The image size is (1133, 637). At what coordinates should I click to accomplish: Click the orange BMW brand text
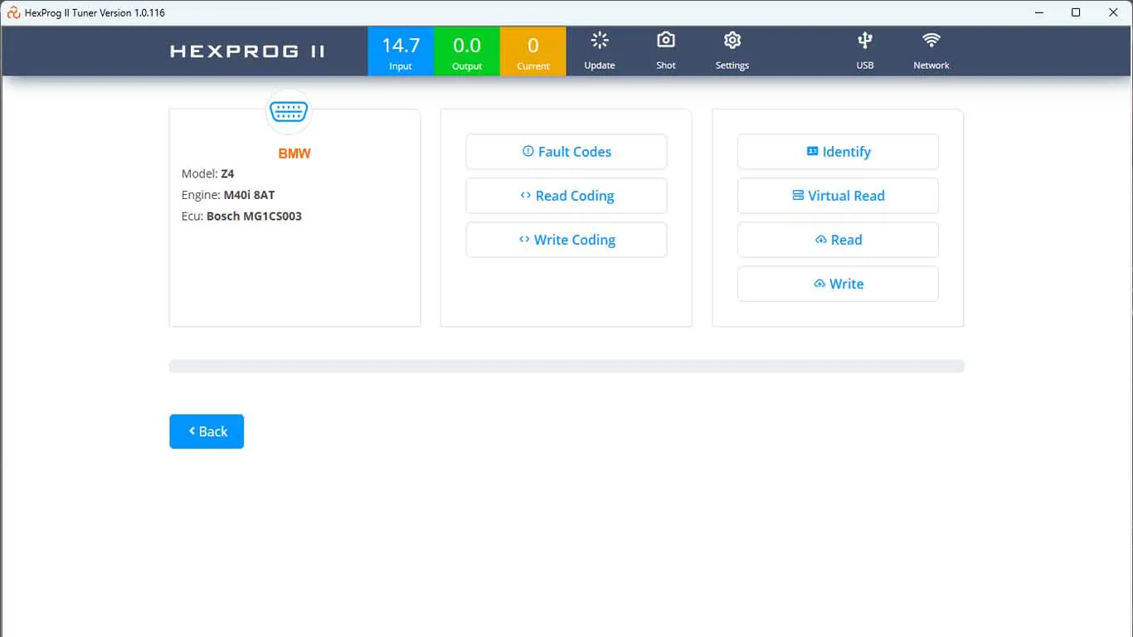point(294,153)
